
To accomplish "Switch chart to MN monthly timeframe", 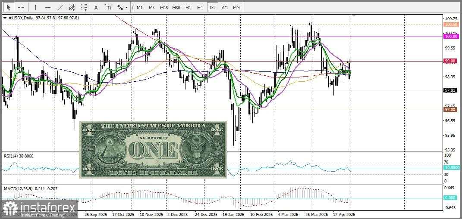I will (236, 7).
